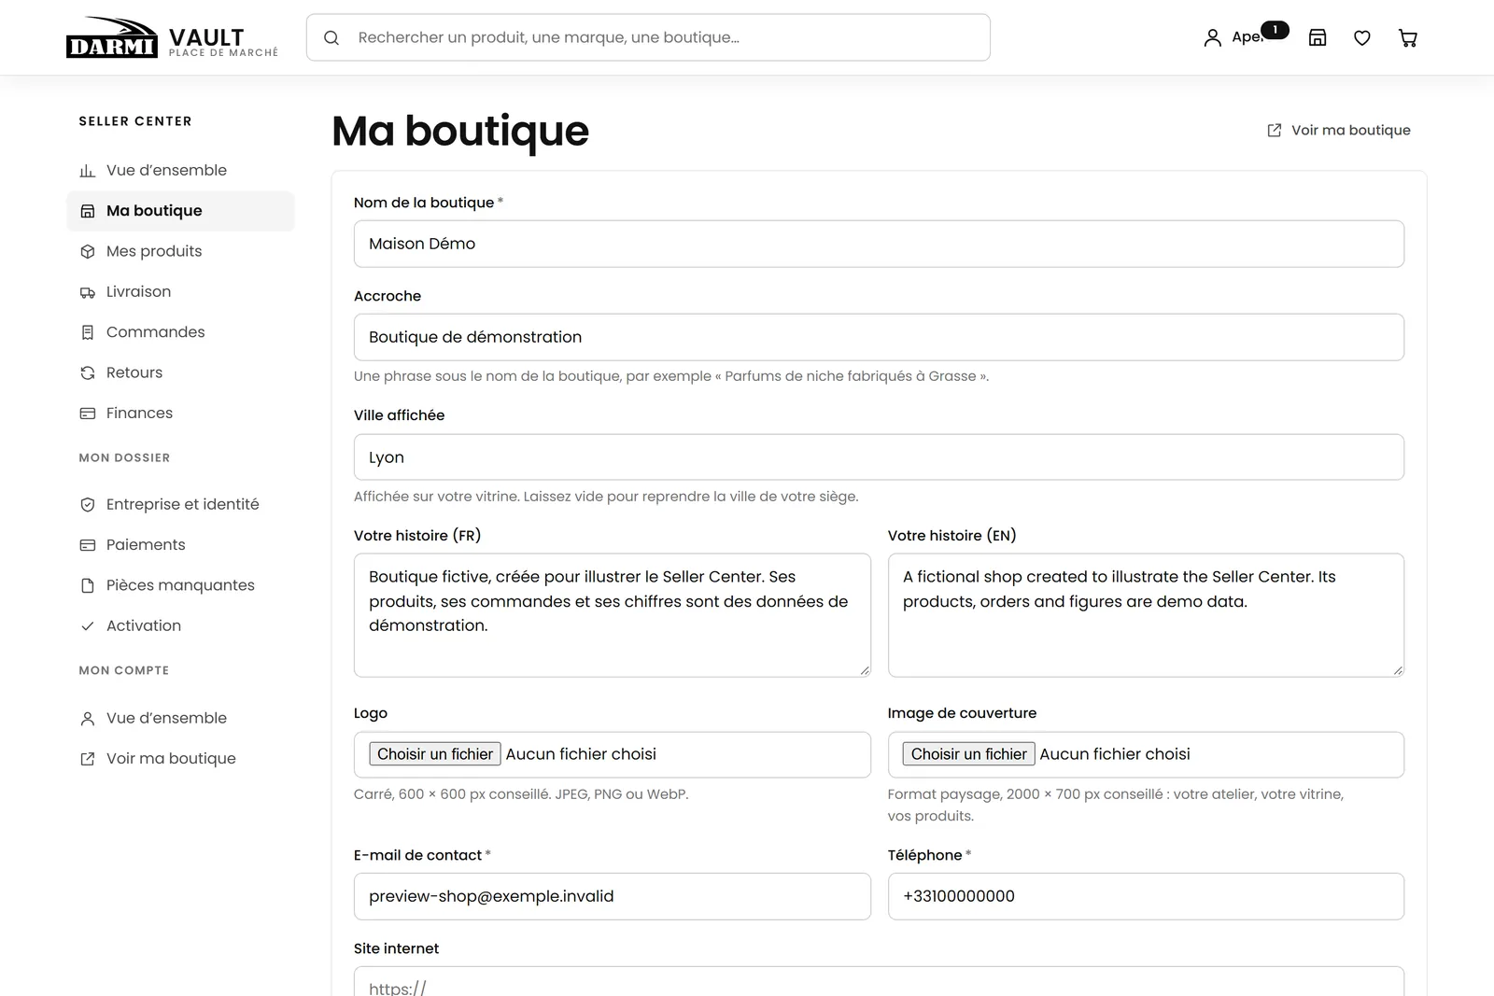Click the E-mail de contact field
This screenshot has width=1494, height=996.
point(613,896)
